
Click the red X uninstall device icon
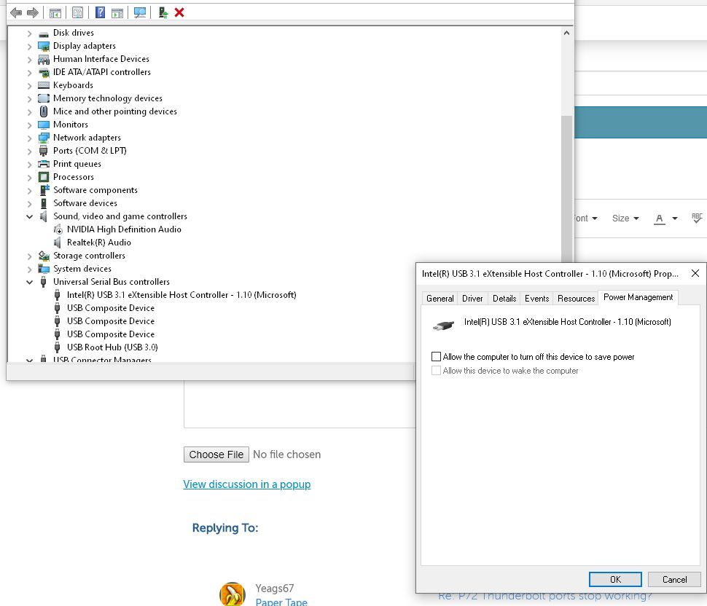(x=179, y=12)
